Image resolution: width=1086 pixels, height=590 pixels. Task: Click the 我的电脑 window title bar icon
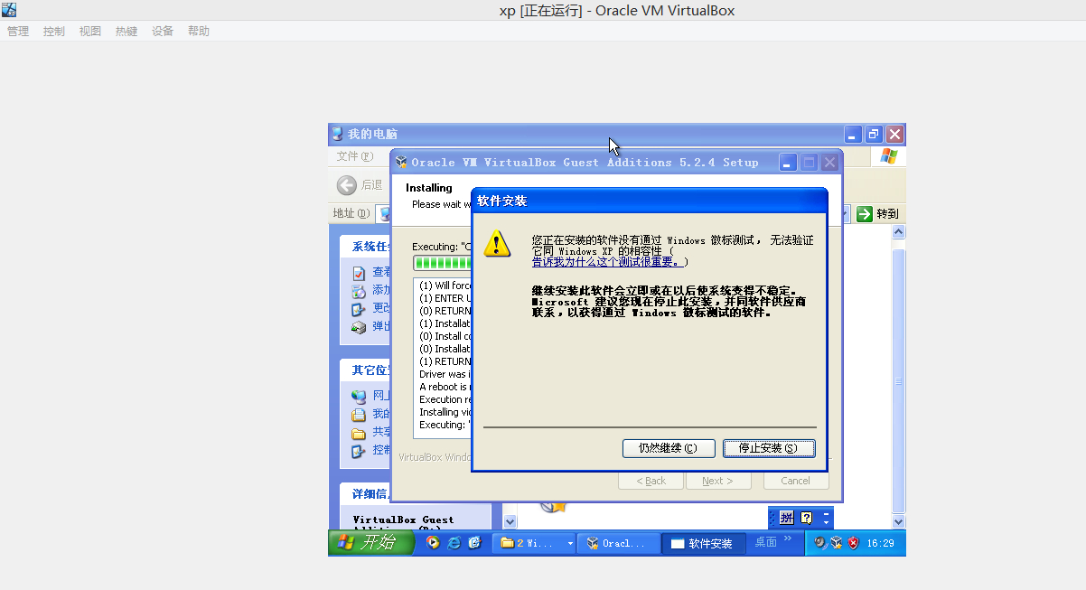[337, 134]
